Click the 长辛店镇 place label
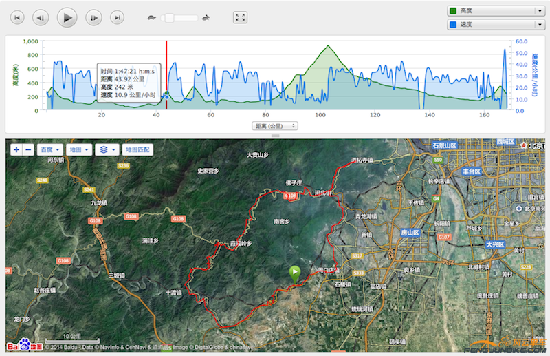 tap(439, 181)
